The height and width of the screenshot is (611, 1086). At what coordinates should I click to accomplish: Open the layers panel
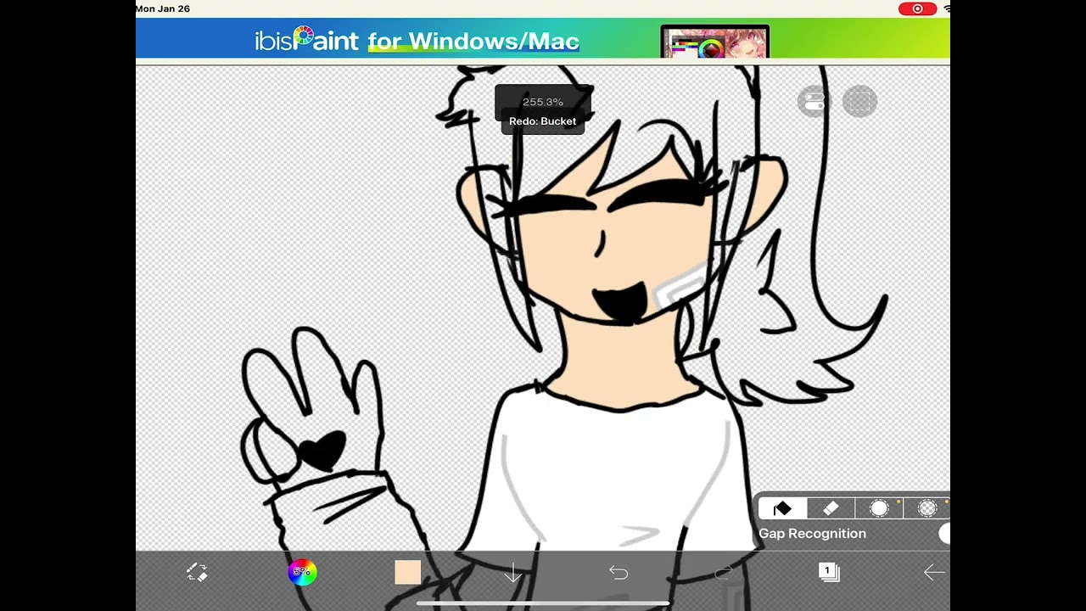829,573
